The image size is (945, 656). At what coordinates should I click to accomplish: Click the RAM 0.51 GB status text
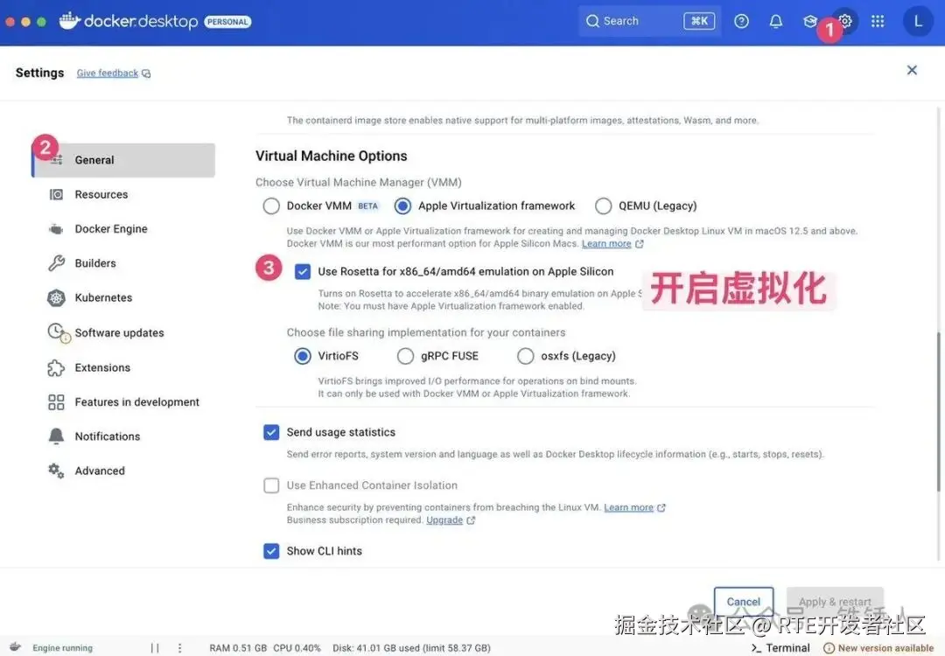point(238,648)
